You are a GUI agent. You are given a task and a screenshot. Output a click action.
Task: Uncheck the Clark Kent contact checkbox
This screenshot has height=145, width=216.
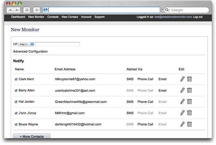coord(16,79)
